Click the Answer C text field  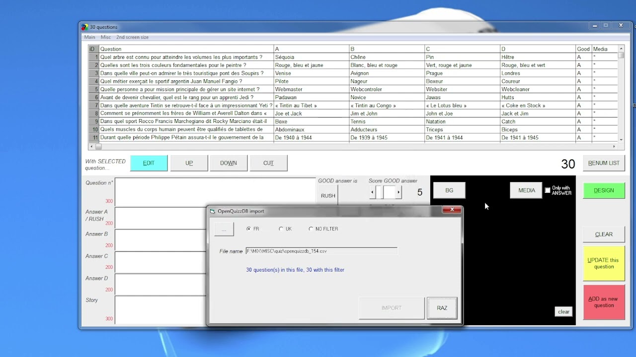click(x=160, y=262)
